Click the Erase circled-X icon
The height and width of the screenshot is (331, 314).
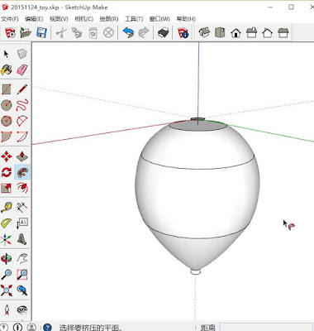pyautogui.click(x=108, y=33)
